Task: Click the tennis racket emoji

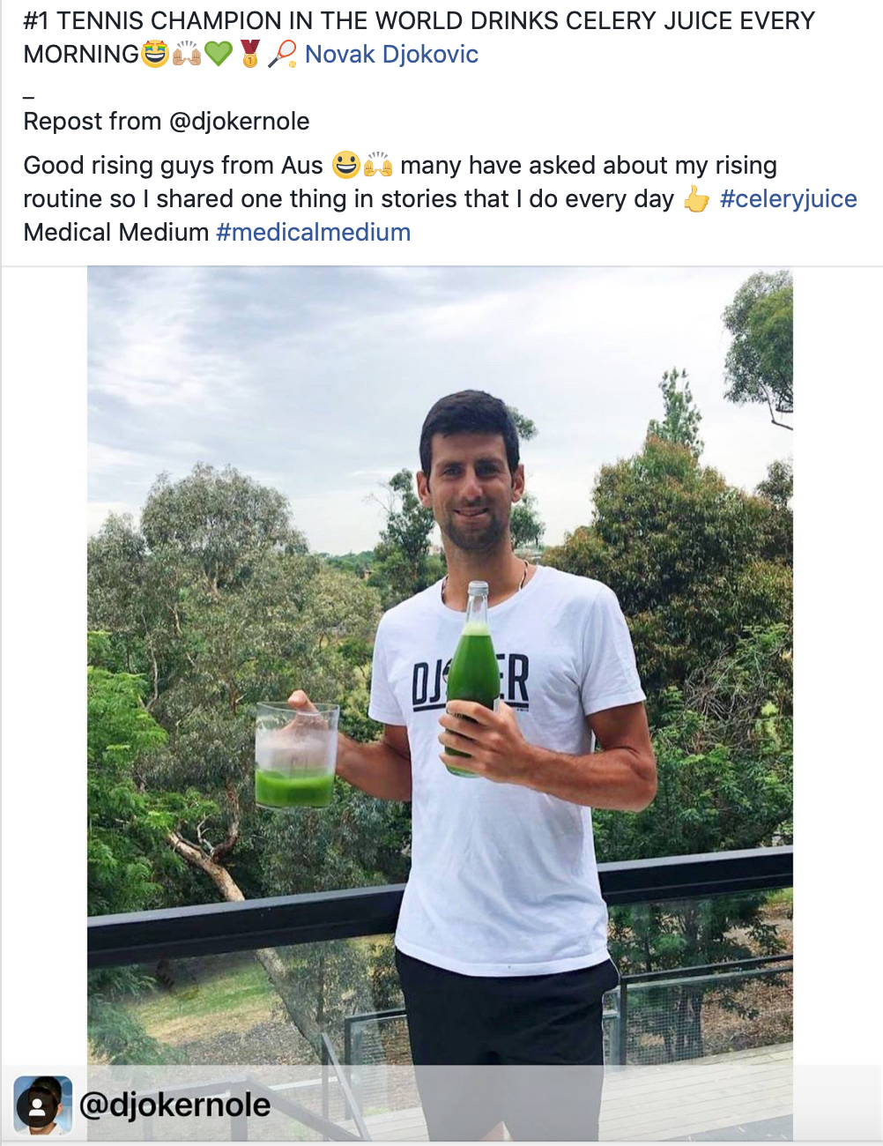Action: [x=282, y=55]
